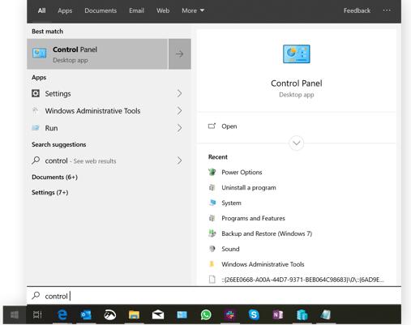Switch to the Documents filter tab
Screen dimensions: 411x325
(101, 11)
